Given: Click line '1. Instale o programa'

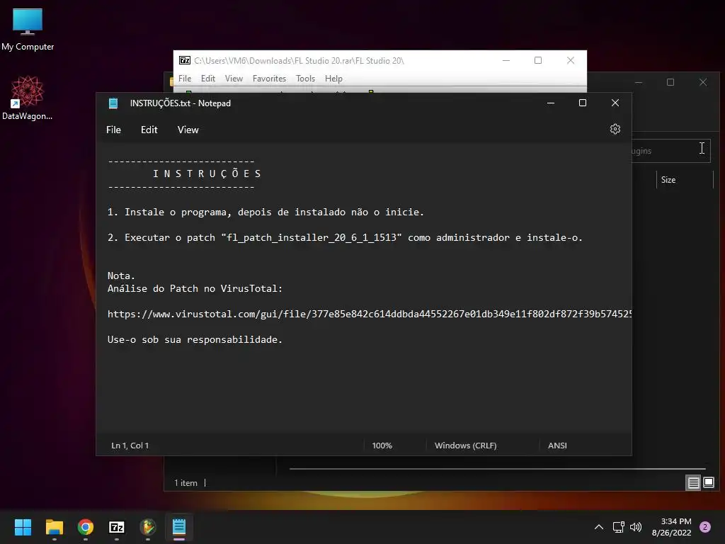Looking at the screenshot, I should [x=266, y=212].
